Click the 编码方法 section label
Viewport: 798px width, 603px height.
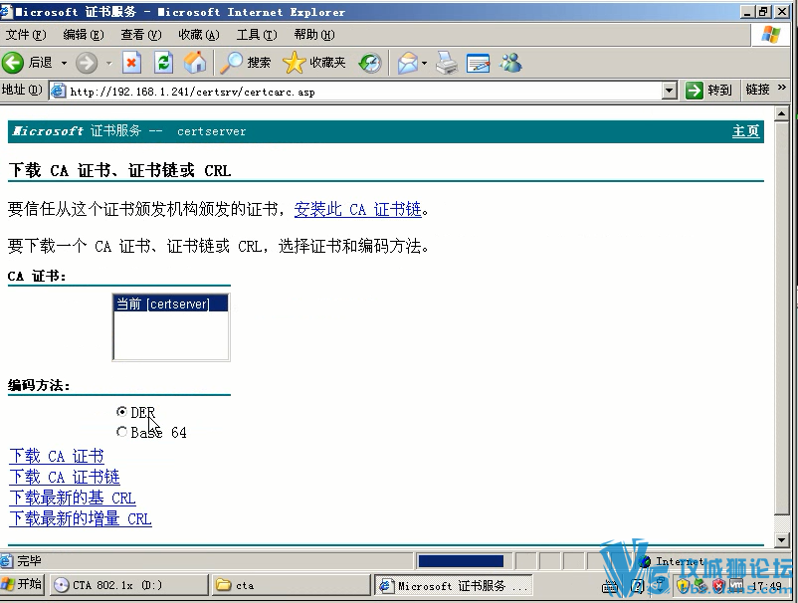[x=39, y=385]
